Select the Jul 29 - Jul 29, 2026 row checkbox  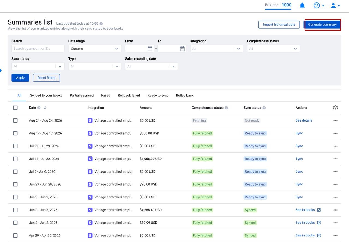click(15, 146)
